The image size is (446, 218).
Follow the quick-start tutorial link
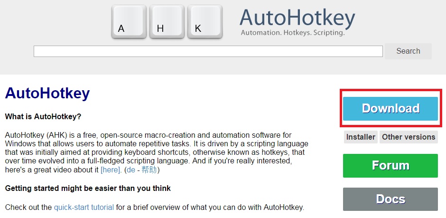click(84, 207)
